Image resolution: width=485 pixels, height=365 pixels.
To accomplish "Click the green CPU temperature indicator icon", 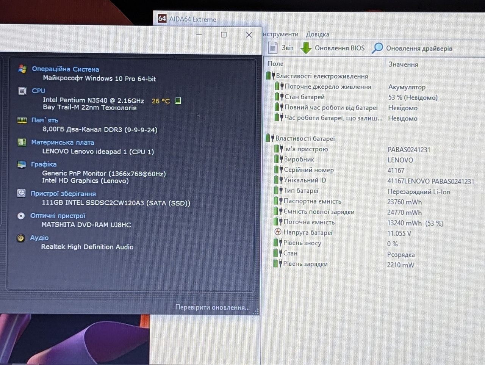I will point(178,101).
